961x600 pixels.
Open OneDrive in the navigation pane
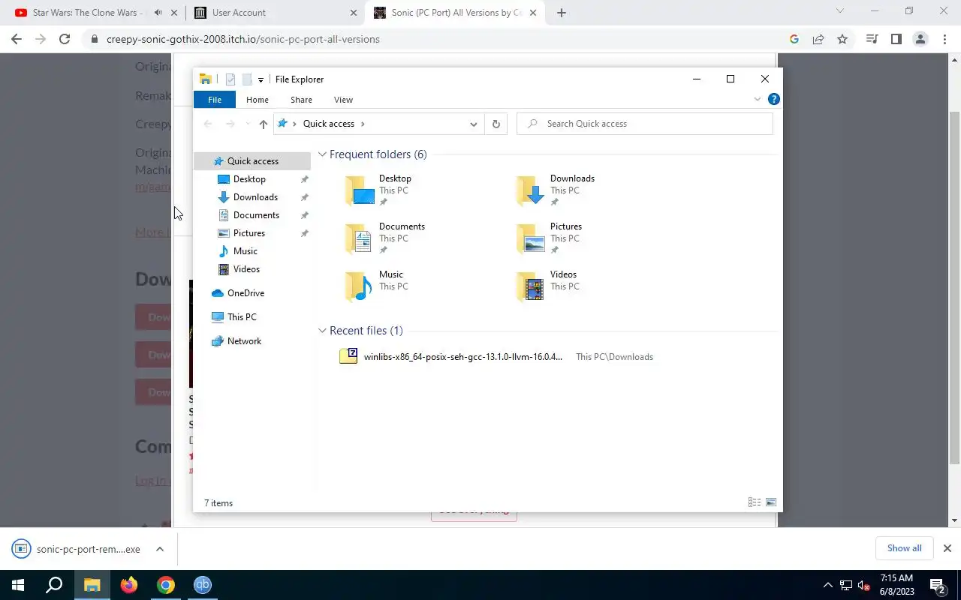click(246, 293)
